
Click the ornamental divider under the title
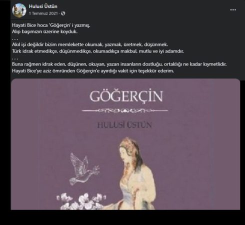[x=125, y=110]
